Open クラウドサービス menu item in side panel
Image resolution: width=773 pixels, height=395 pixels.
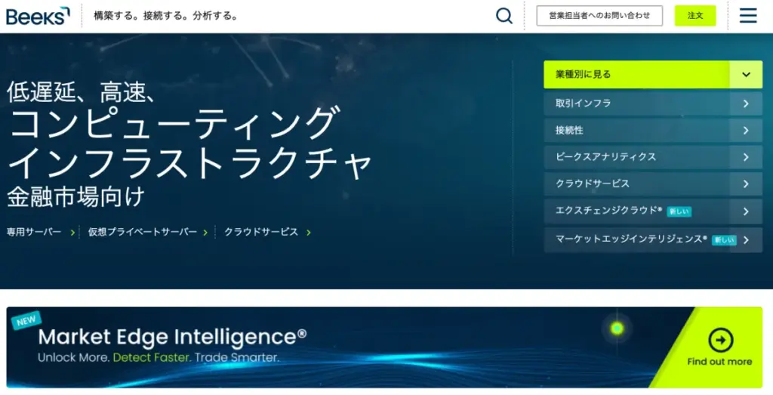pos(653,184)
